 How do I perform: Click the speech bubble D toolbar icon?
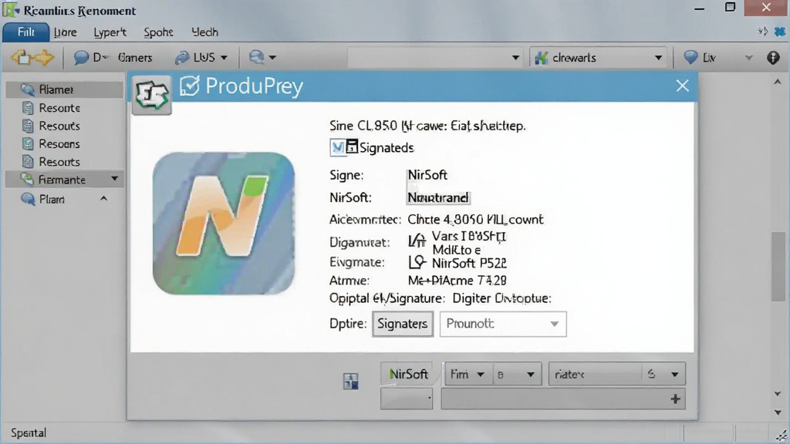point(80,57)
